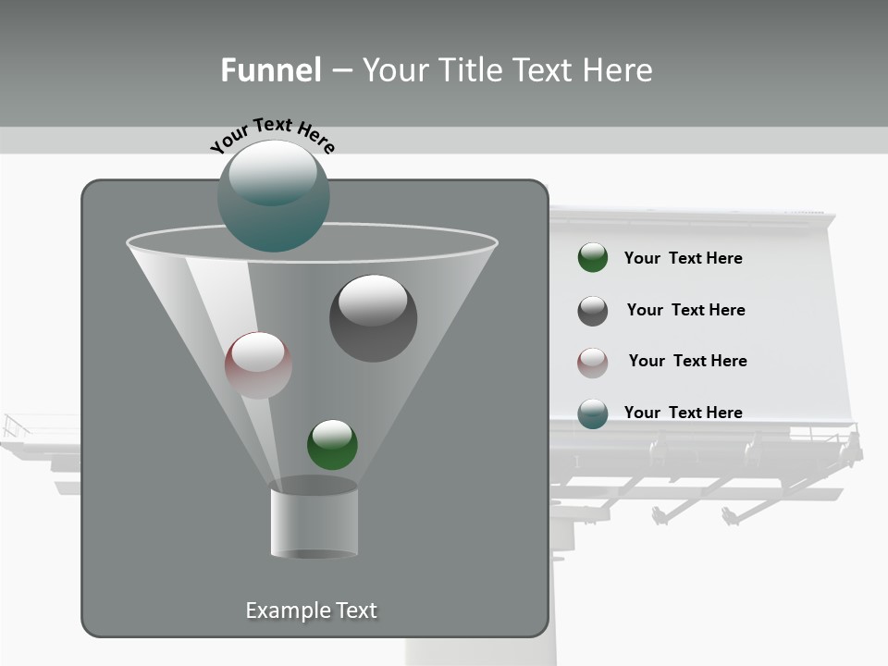Click the gray ball inside the funnel

[374, 316]
